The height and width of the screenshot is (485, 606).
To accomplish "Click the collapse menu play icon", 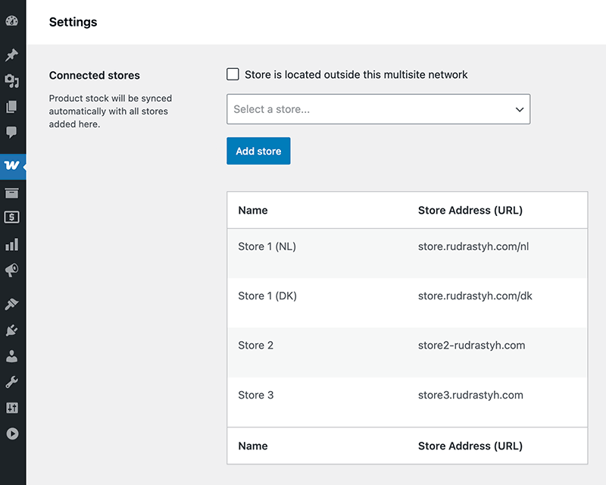I will [x=12, y=433].
